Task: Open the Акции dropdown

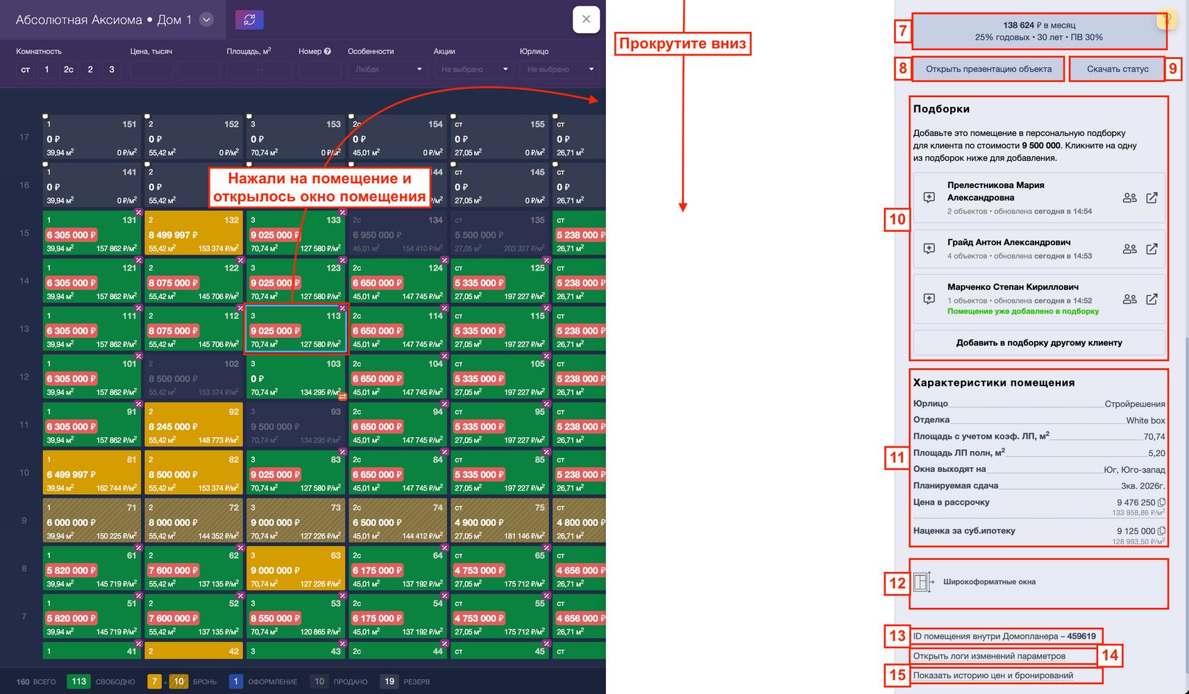Action: pos(474,69)
